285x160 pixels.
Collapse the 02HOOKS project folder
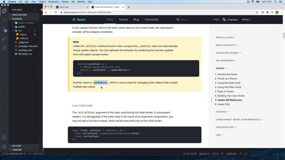point(17,19)
